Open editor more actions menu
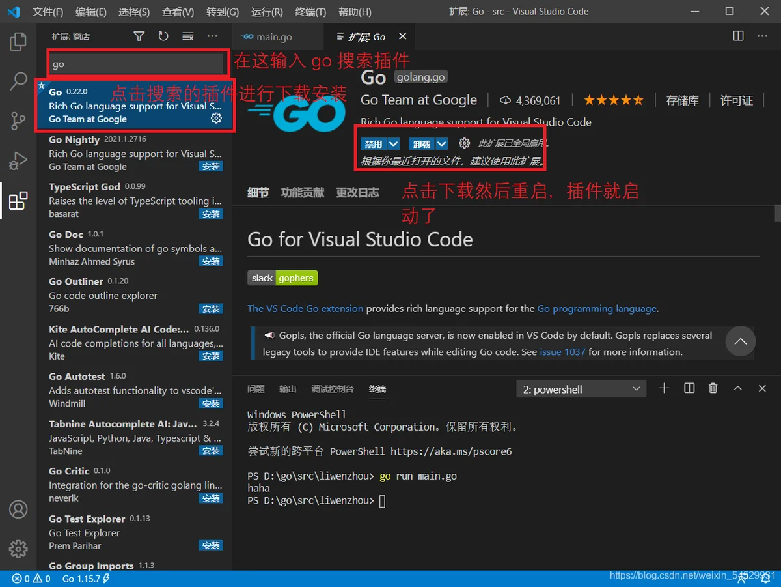Screen dimensions: 781x587 point(762,36)
